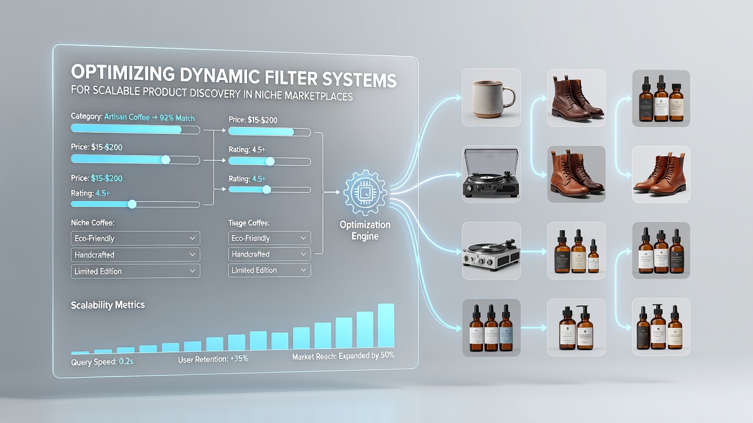Click the Category Artisan Coffee match slider
The height and width of the screenshot is (423, 753).
click(135, 129)
